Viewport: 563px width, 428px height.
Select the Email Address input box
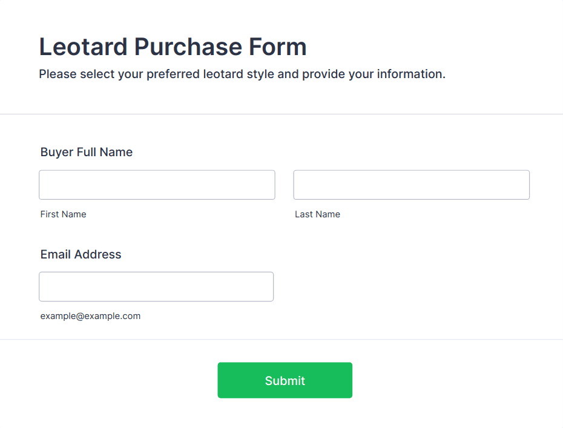[156, 286]
